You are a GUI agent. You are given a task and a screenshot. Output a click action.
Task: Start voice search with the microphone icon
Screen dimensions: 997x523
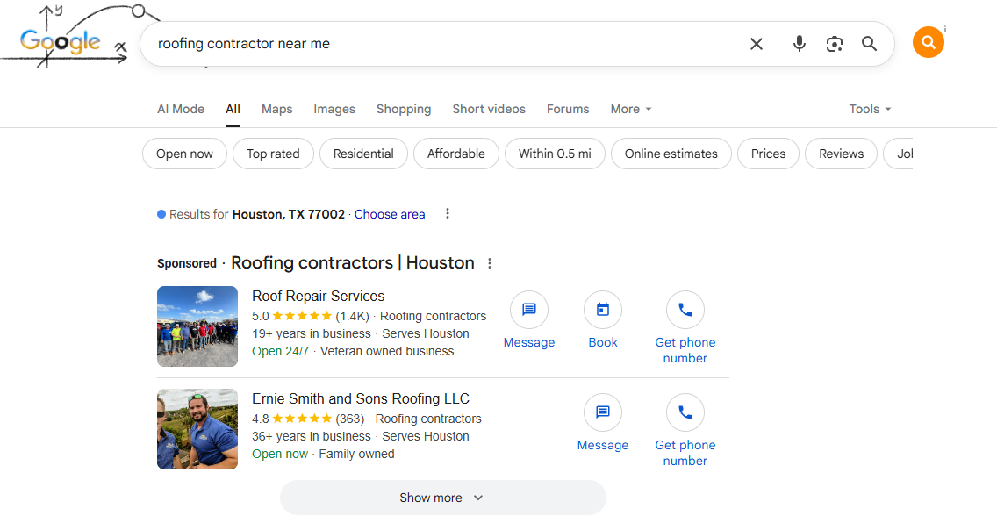(800, 44)
